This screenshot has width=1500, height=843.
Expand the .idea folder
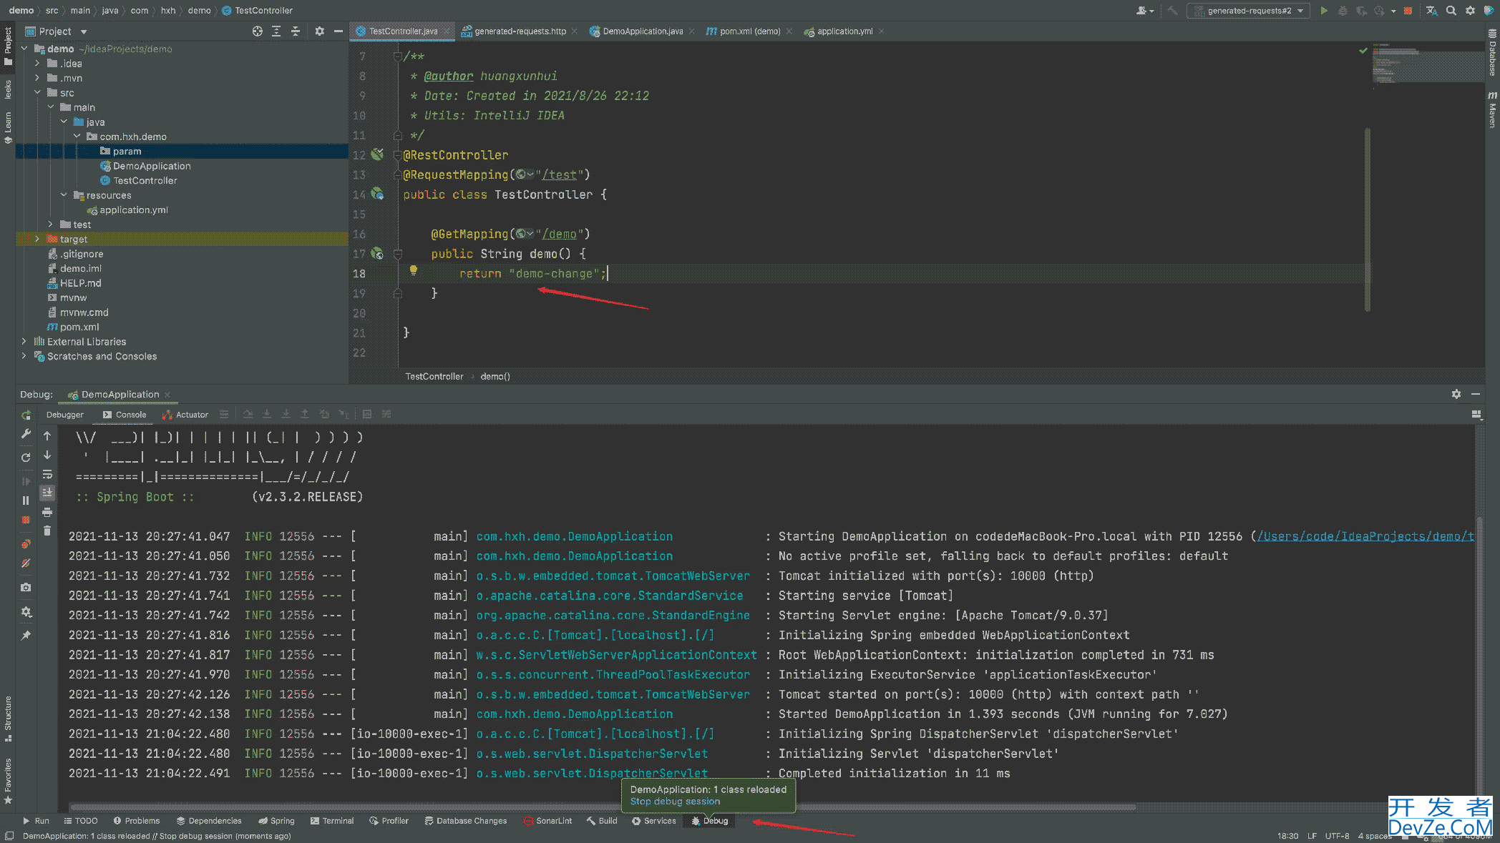tap(37, 64)
